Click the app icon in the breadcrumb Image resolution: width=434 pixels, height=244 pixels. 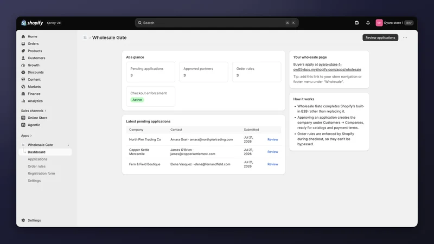pyautogui.click(x=85, y=37)
